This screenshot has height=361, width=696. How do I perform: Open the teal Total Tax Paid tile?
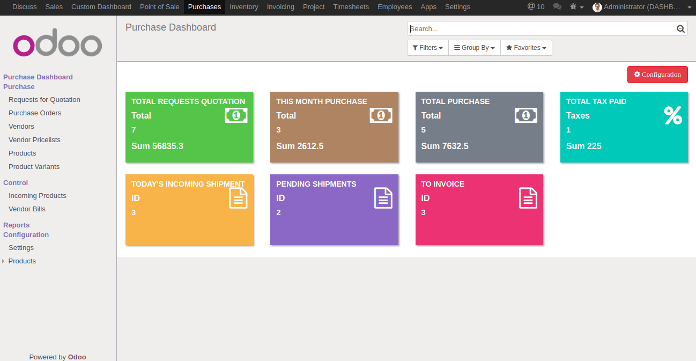[624, 127]
